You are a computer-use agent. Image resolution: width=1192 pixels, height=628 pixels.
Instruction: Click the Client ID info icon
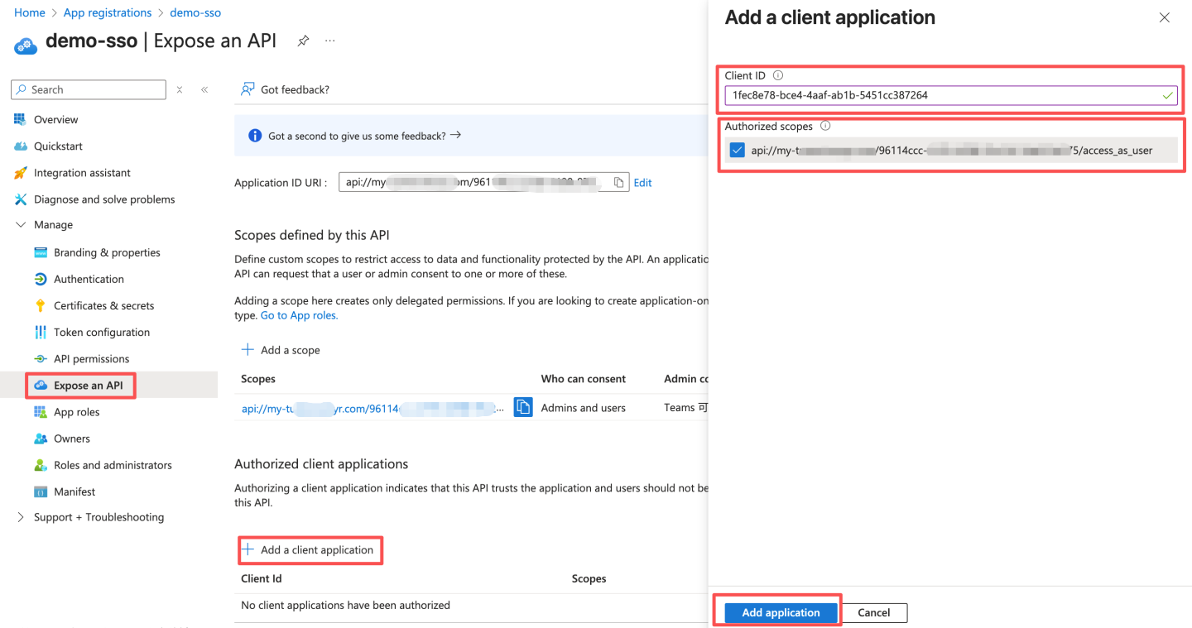coord(777,75)
